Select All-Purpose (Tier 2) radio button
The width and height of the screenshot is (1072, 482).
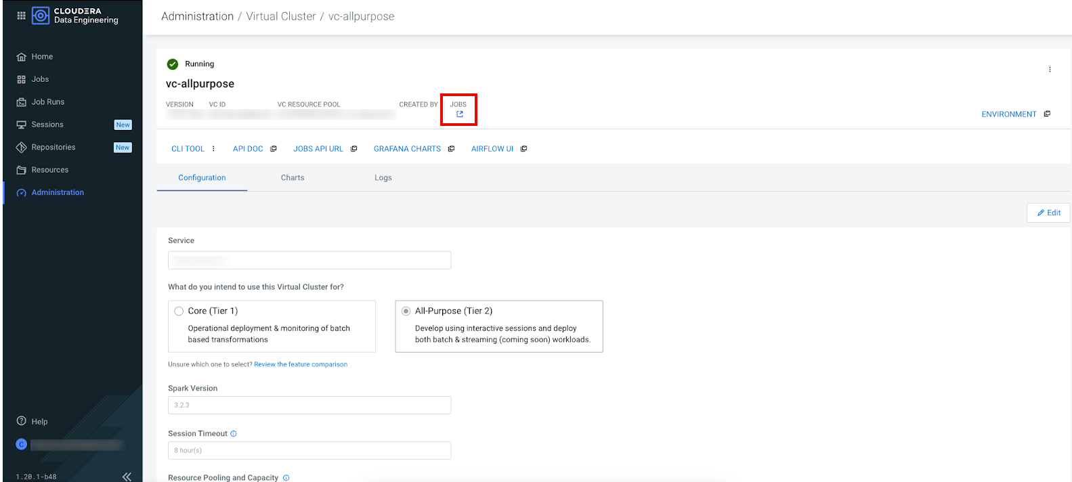click(x=406, y=311)
